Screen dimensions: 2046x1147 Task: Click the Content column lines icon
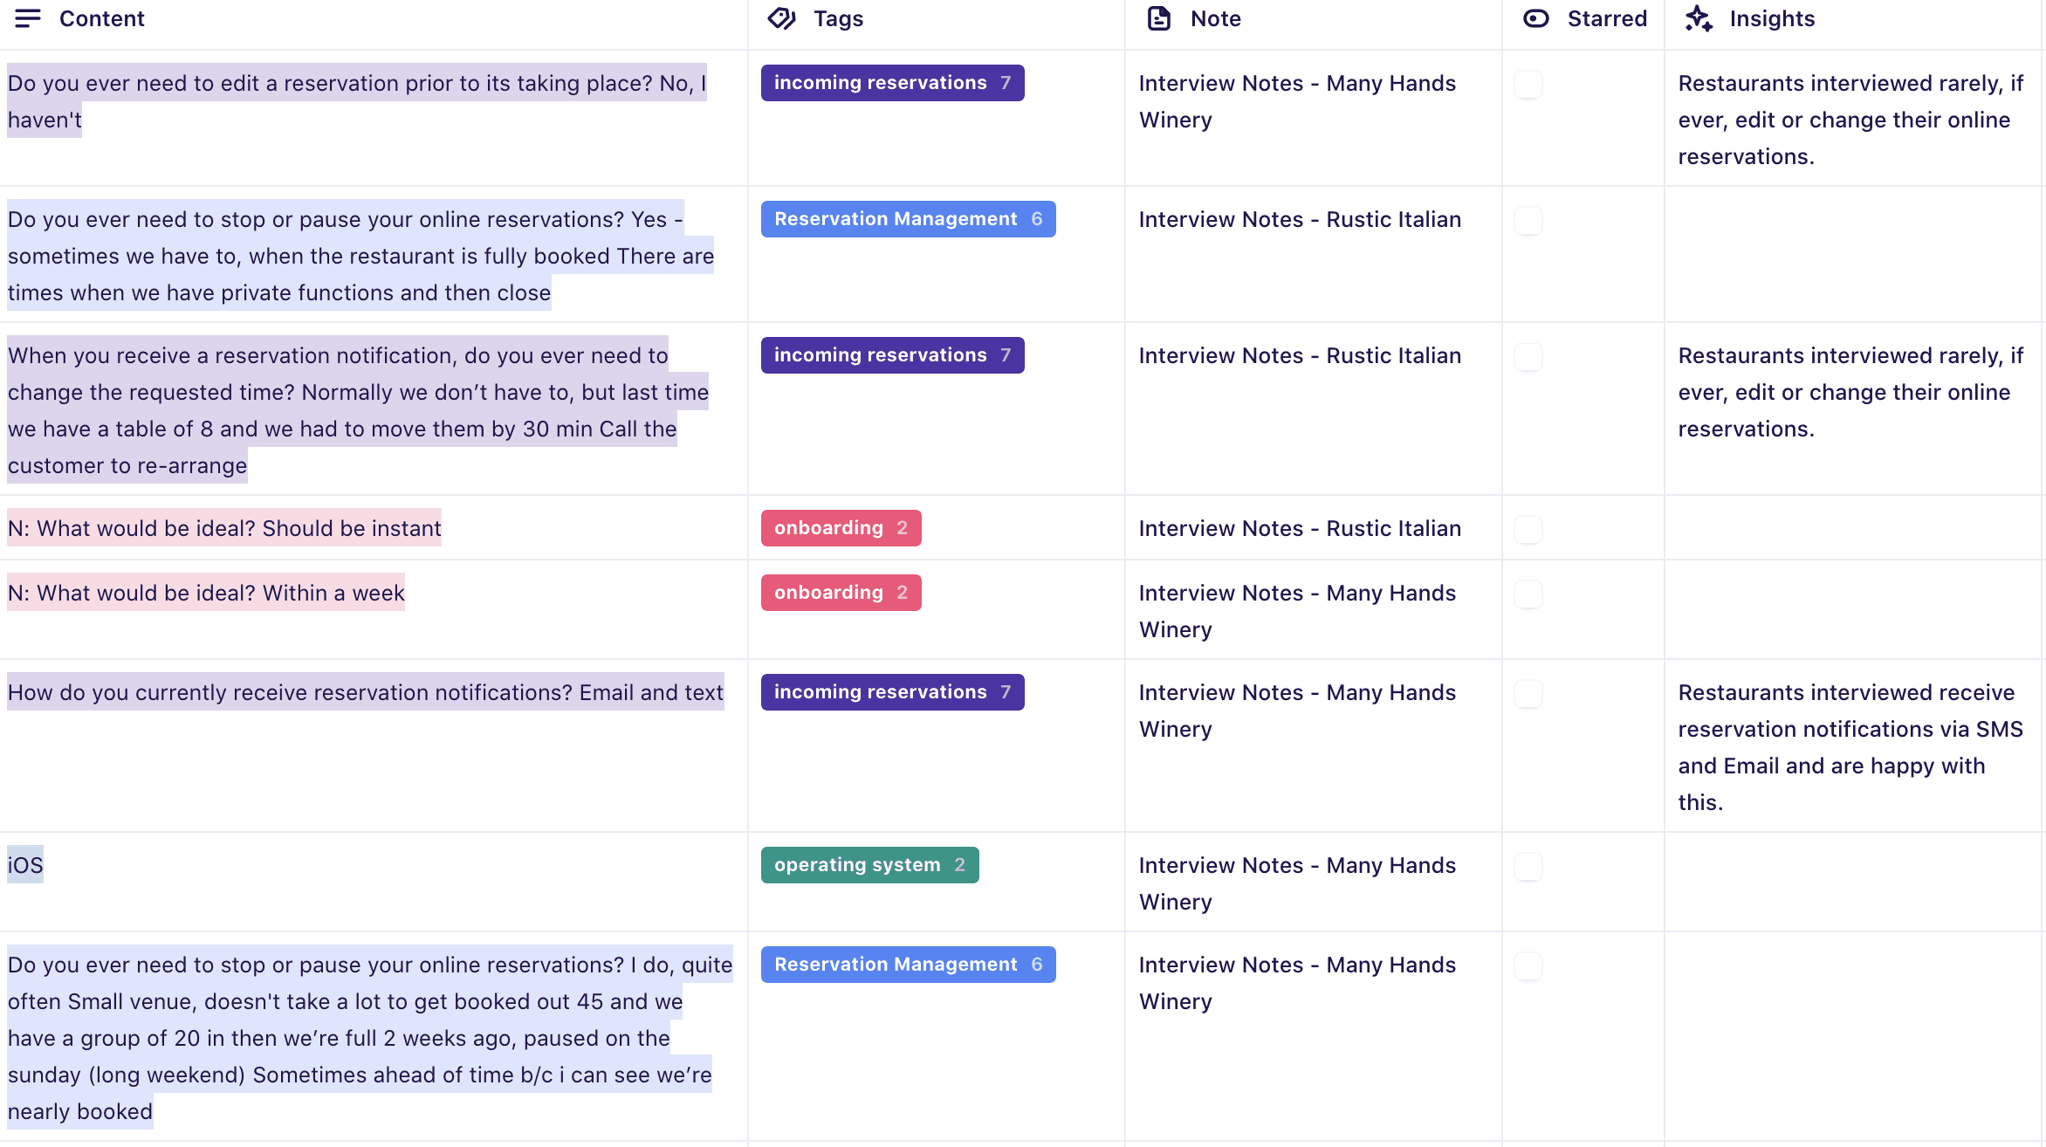[28, 18]
